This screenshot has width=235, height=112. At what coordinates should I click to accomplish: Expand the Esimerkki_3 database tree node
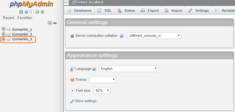(3, 39)
